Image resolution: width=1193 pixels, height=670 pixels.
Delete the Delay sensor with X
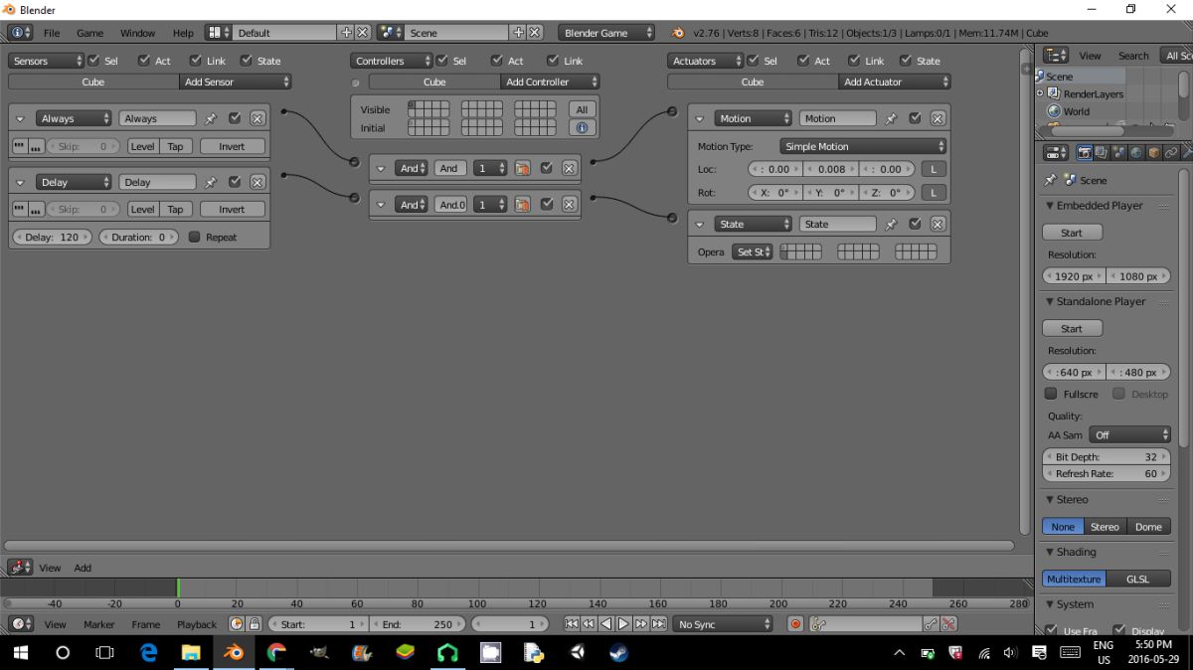257,182
